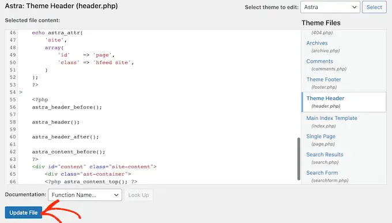Open the Search Results theme file
The width and height of the screenshot is (392, 223).
point(325,154)
